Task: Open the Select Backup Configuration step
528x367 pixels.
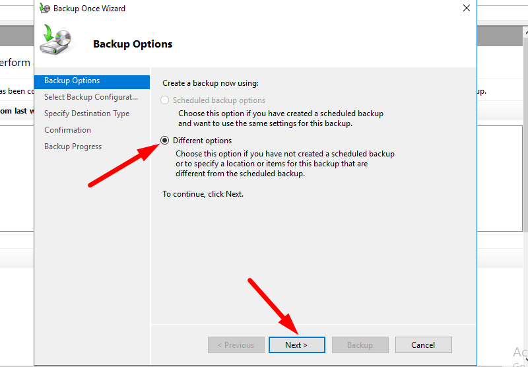Action: coord(90,97)
